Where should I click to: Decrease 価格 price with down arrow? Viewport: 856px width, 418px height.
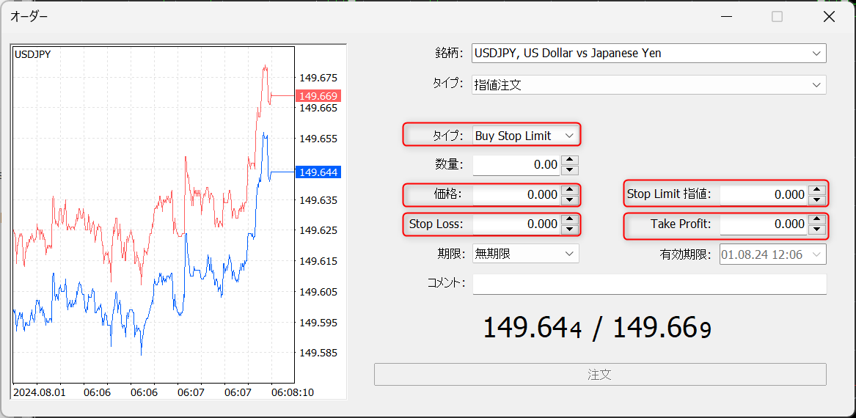pyautogui.click(x=570, y=199)
